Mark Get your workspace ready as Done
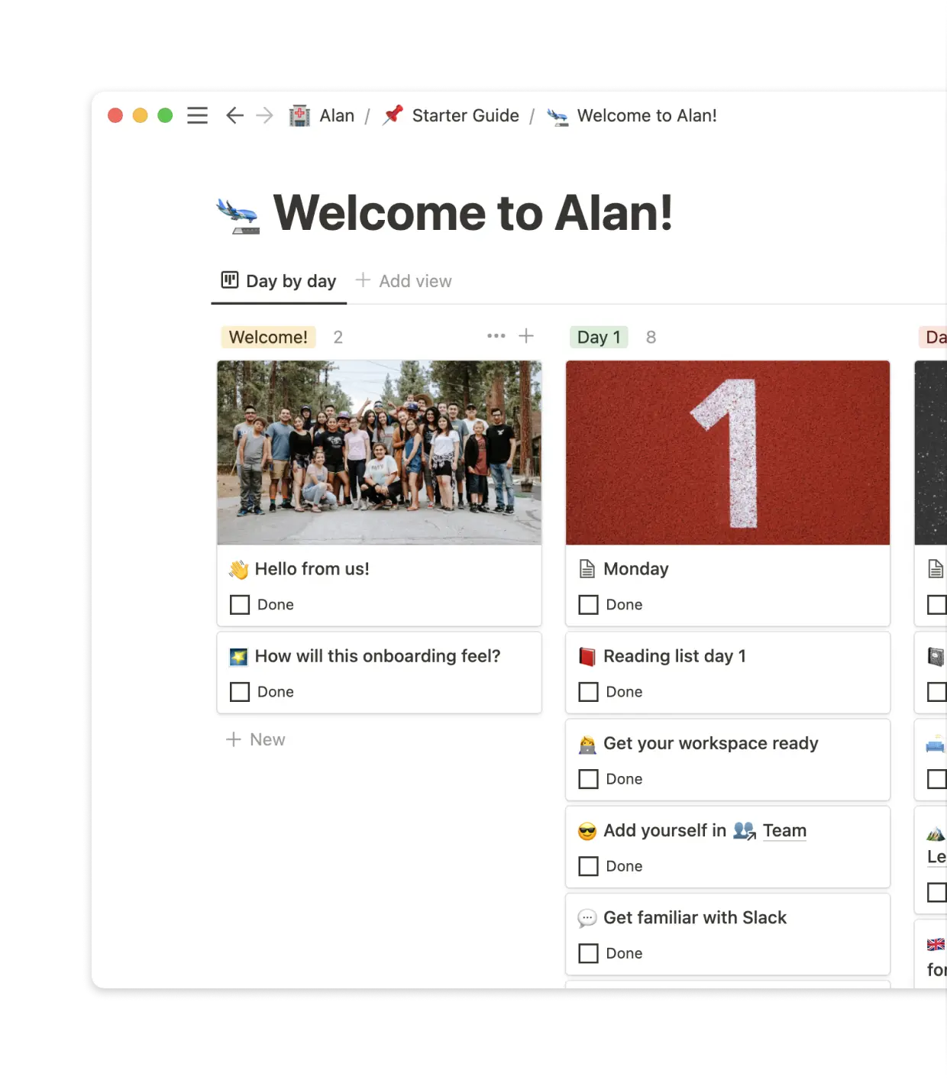The image size is (947, 1080). pos(588,779)
